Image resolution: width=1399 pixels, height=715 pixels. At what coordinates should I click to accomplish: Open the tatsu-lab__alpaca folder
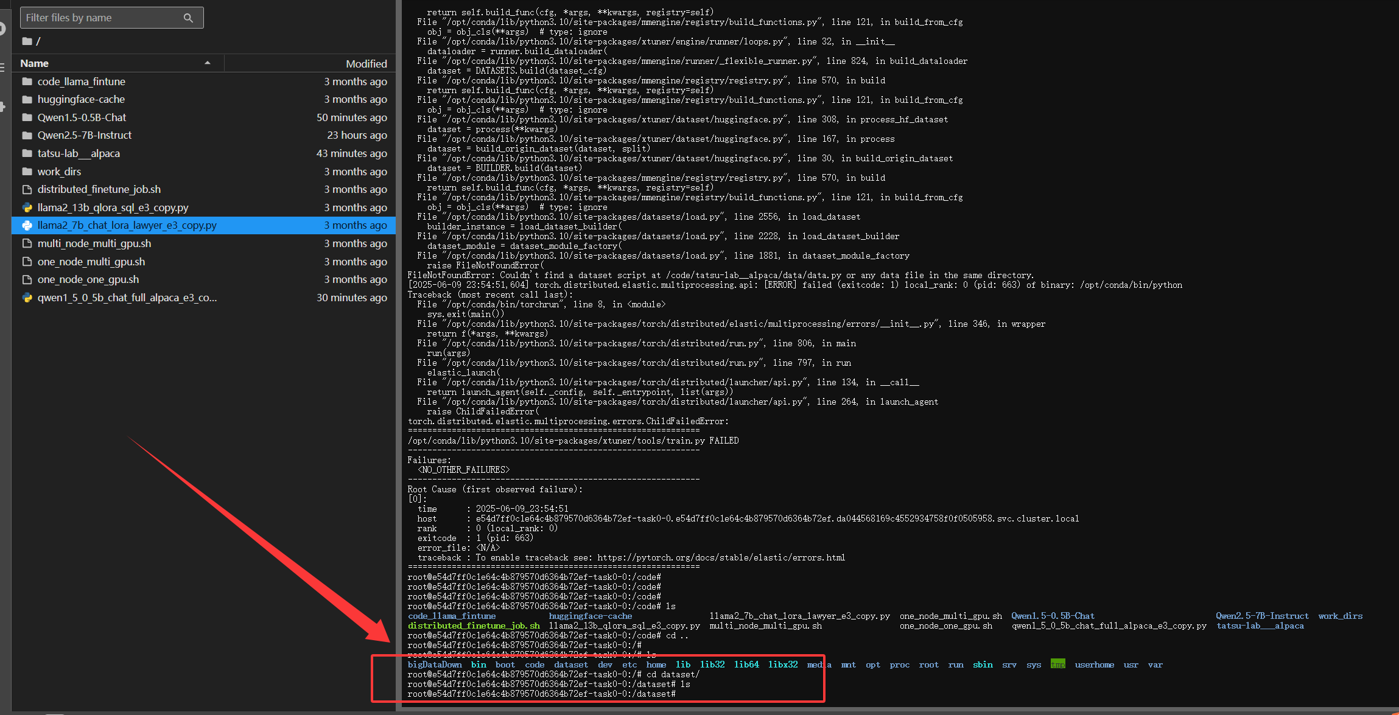click(x=79, y=153)
